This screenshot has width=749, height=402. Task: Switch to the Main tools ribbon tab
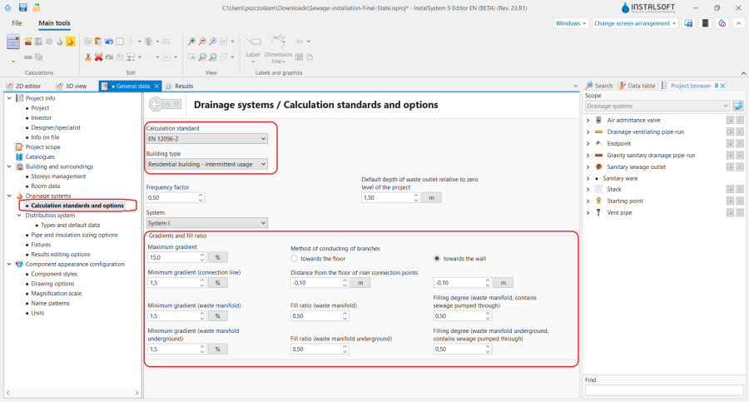pos(54,23)
